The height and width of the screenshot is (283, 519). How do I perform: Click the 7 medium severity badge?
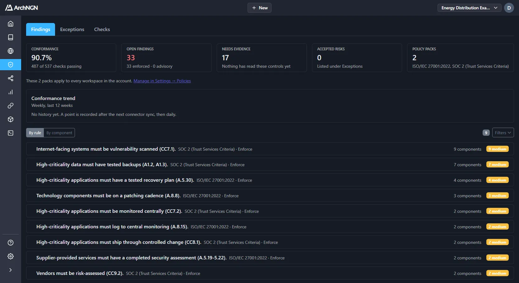(497, 165)
